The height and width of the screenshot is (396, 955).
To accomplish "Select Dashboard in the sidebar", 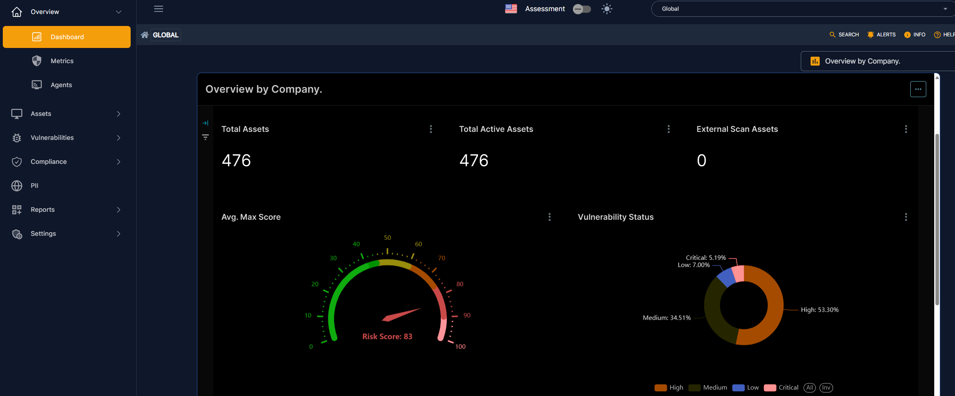I will (x=67, y=37).
